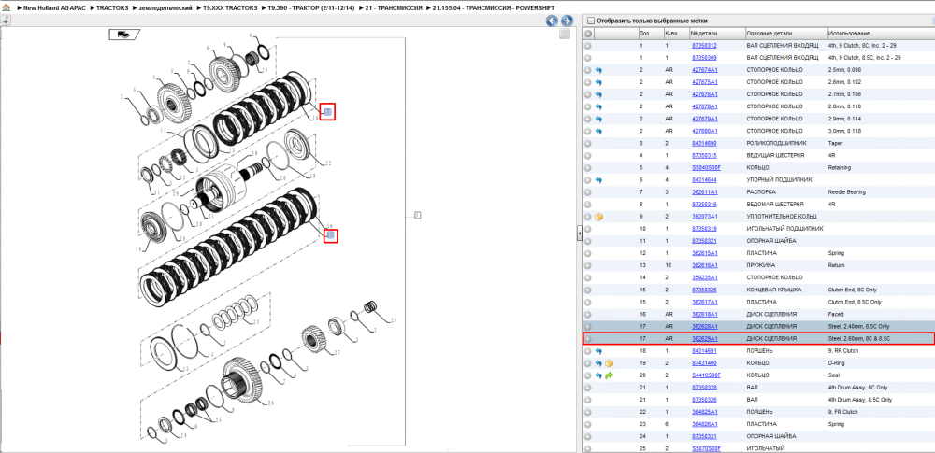The image size is (935, 453).
Task: Select the 'ПРУЖИНА' description cell
Action: 760,265
